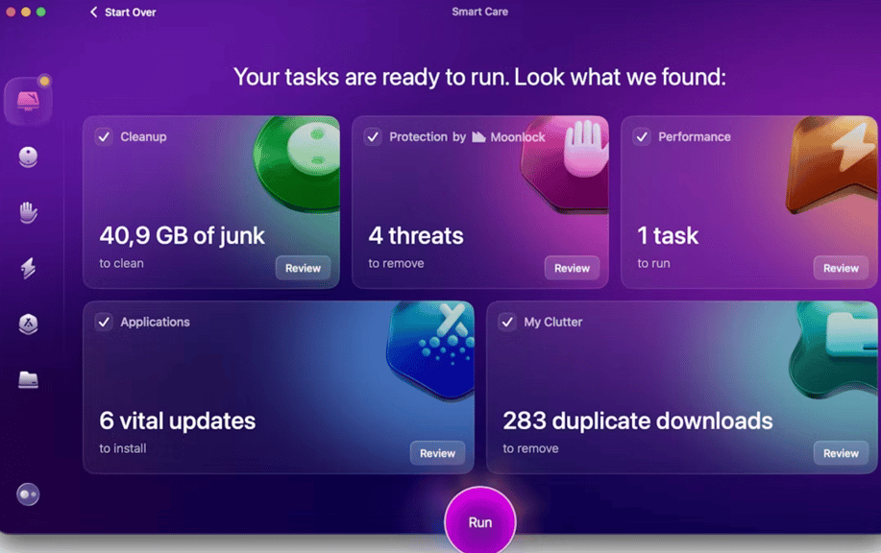Image resolution: width=881 pixels, height=553 pixels.
Task: Click the yellow minimize window button
Action: pos(26,12)
